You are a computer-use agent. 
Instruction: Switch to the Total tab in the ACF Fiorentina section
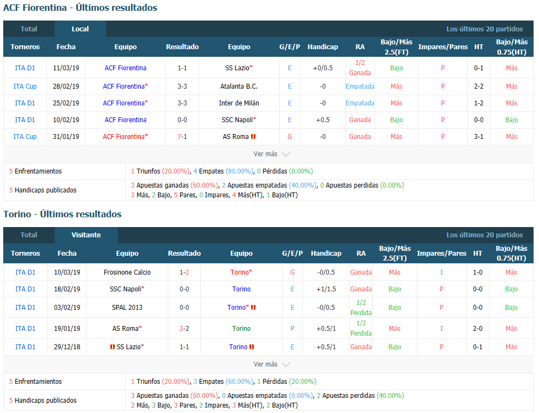click(x=29, y=29)
